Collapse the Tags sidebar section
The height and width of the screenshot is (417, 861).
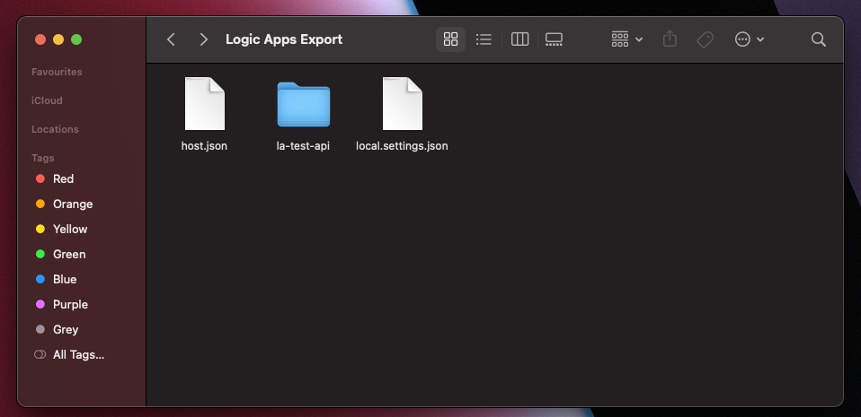43,158
